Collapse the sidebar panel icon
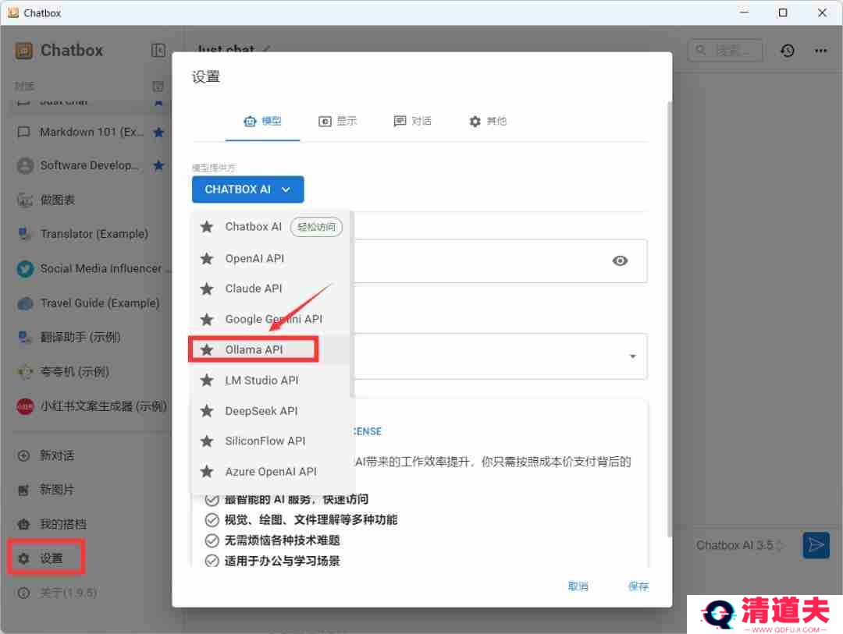Image resolution: width=843 pixels, height=634 pixels. 158,51
